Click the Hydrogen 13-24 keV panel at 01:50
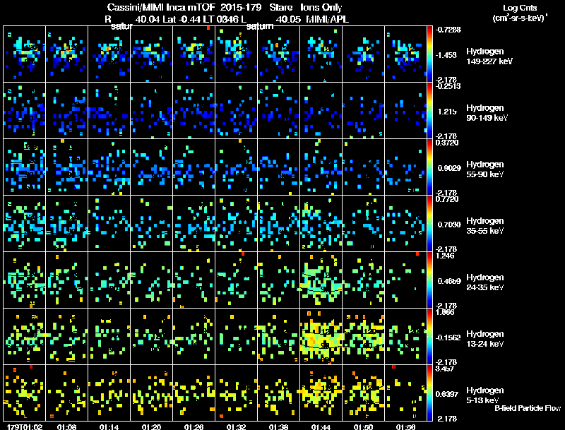565x430 pixels. (x=363, y=336)
